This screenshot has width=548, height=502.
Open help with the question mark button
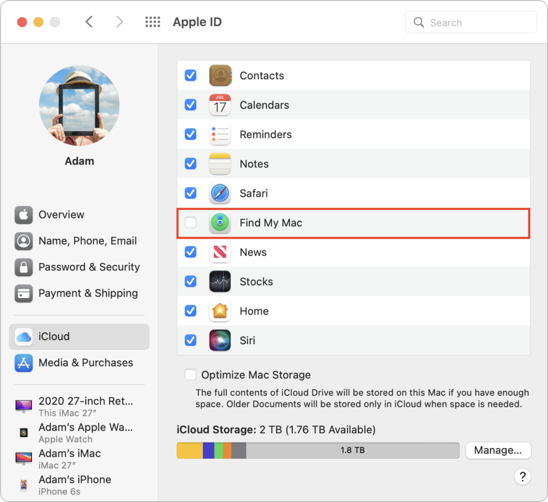point(522,477)
